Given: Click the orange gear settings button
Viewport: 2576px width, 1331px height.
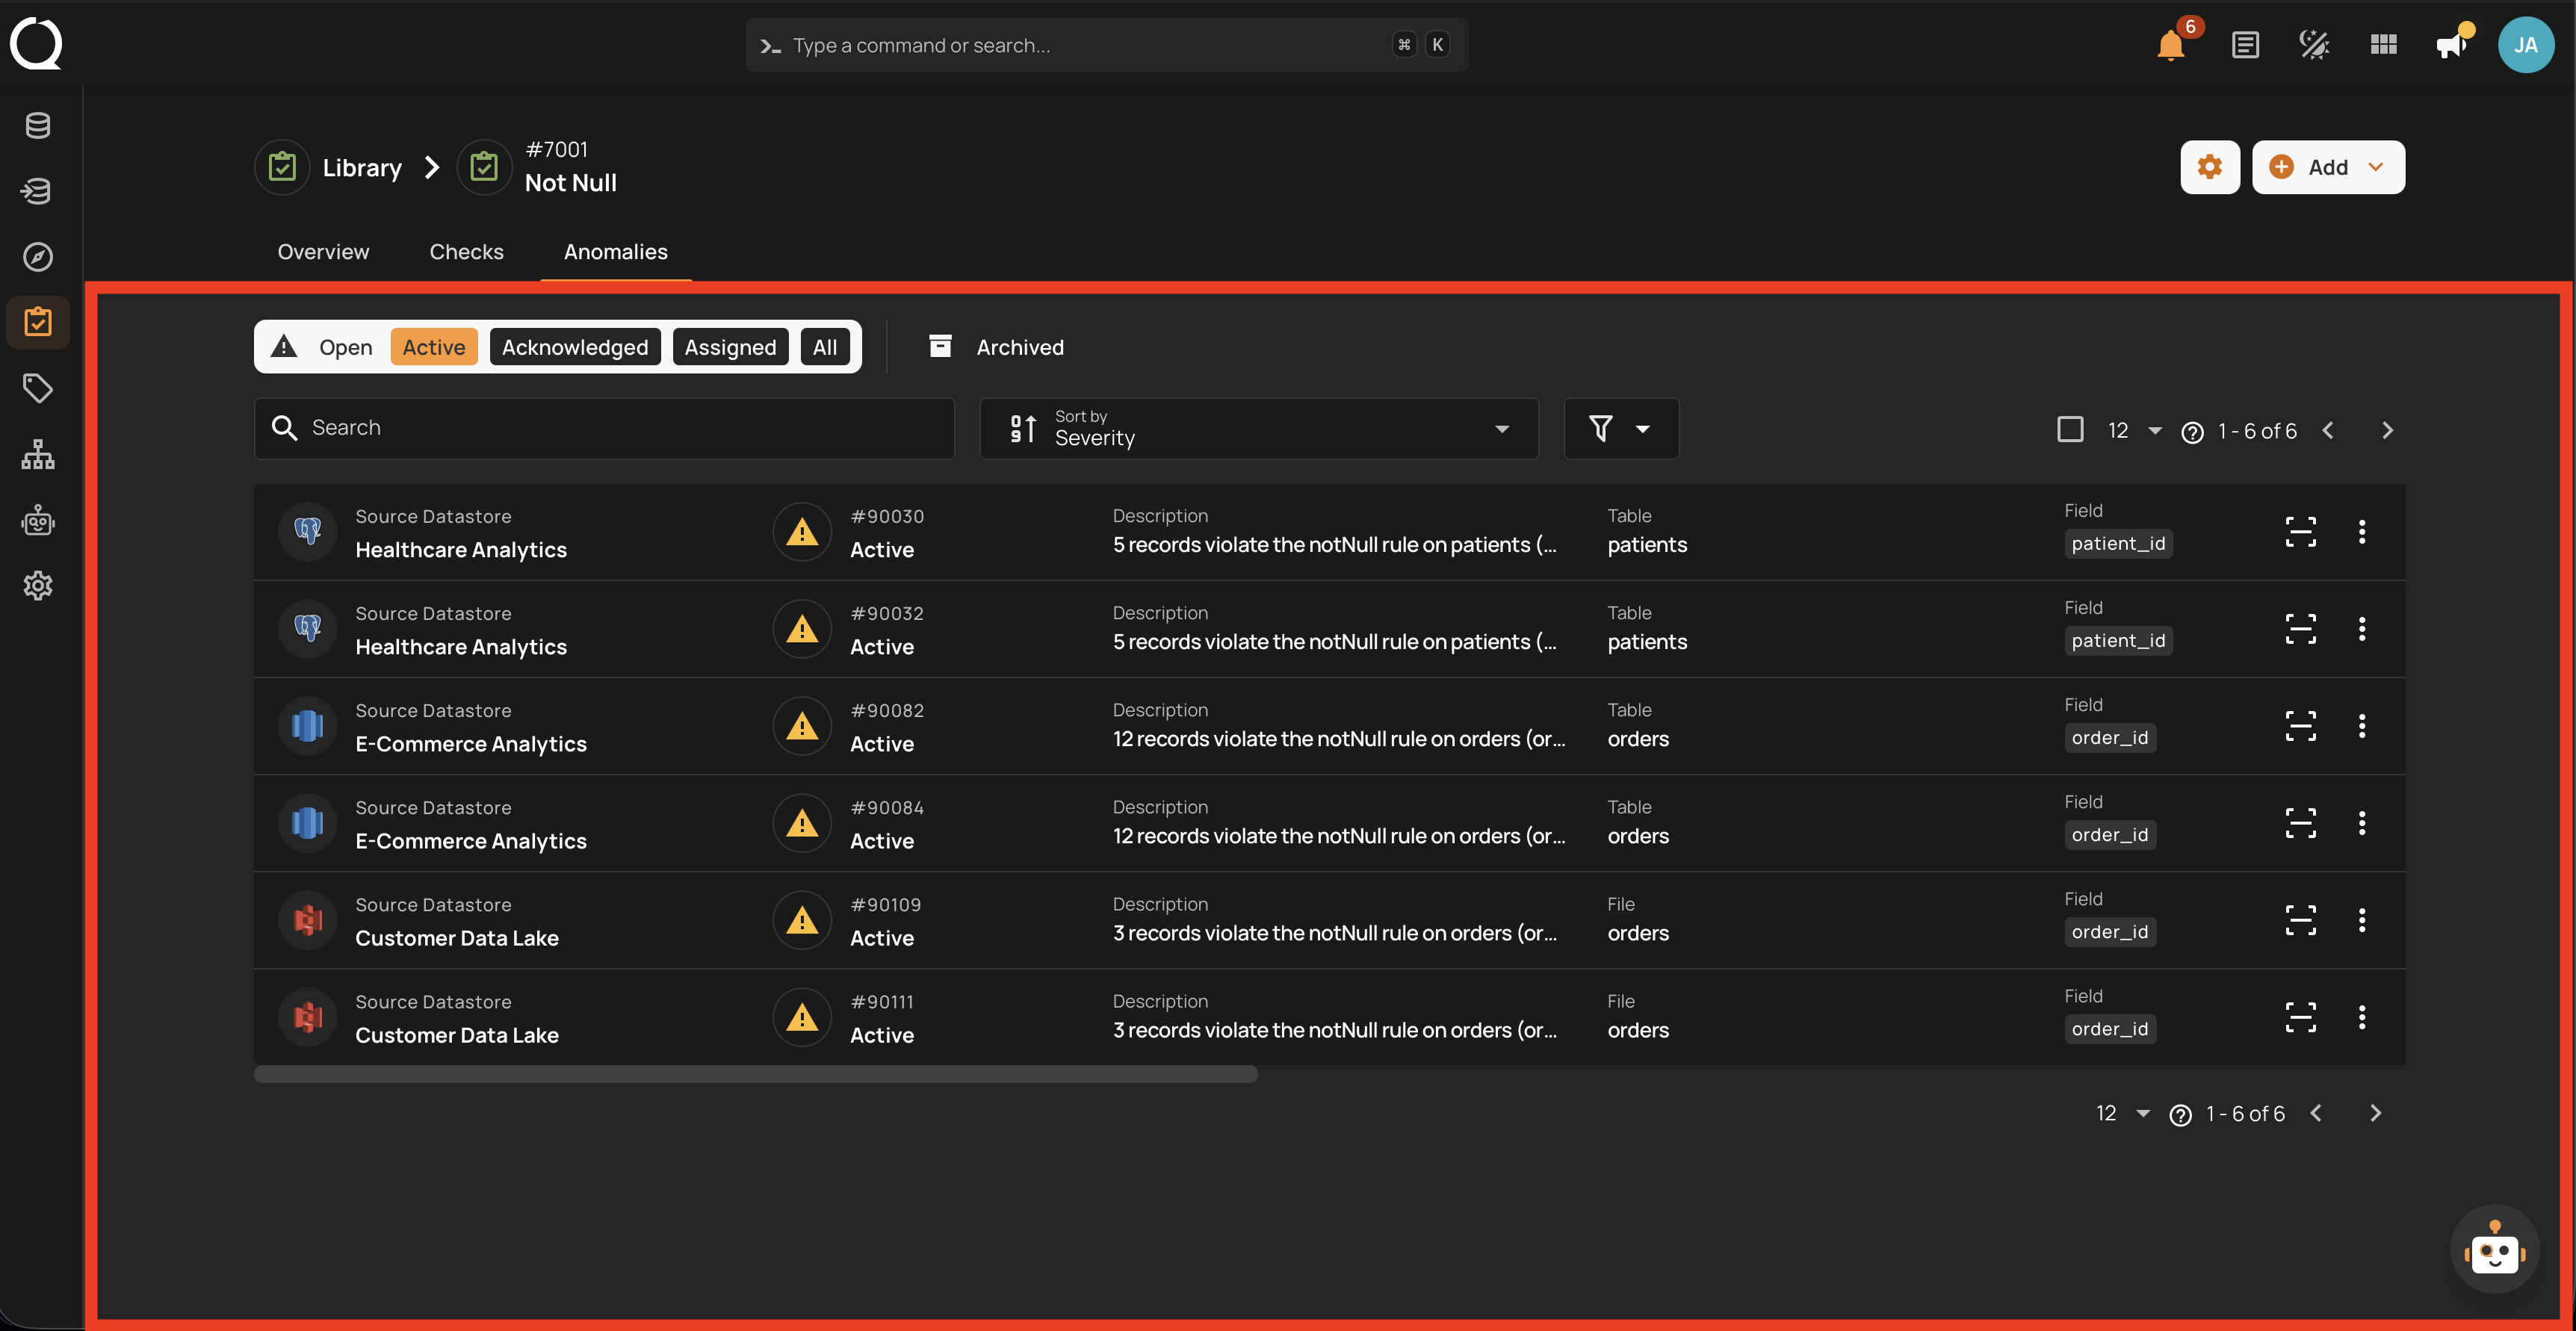Looking at the screenshot, I should 2210,167.
